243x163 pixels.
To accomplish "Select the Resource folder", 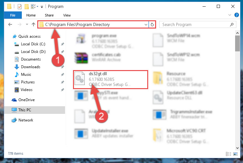I will pos(180,79).
